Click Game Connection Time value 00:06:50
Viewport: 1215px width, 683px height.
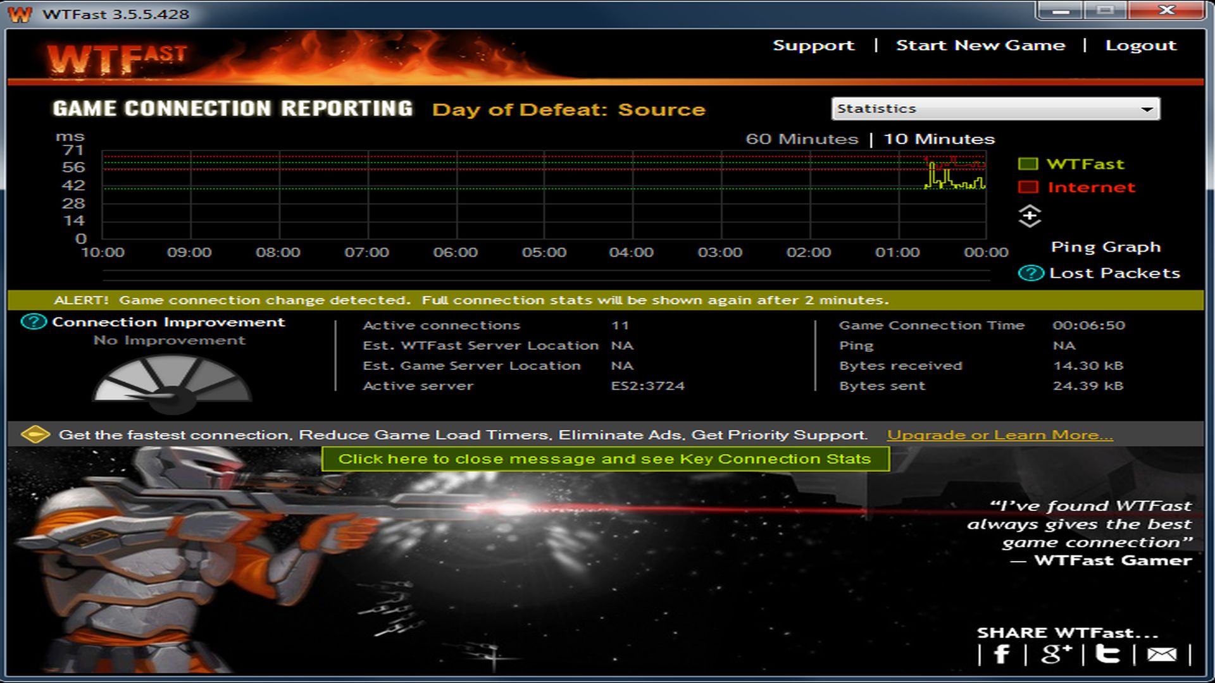point(1088,326)
